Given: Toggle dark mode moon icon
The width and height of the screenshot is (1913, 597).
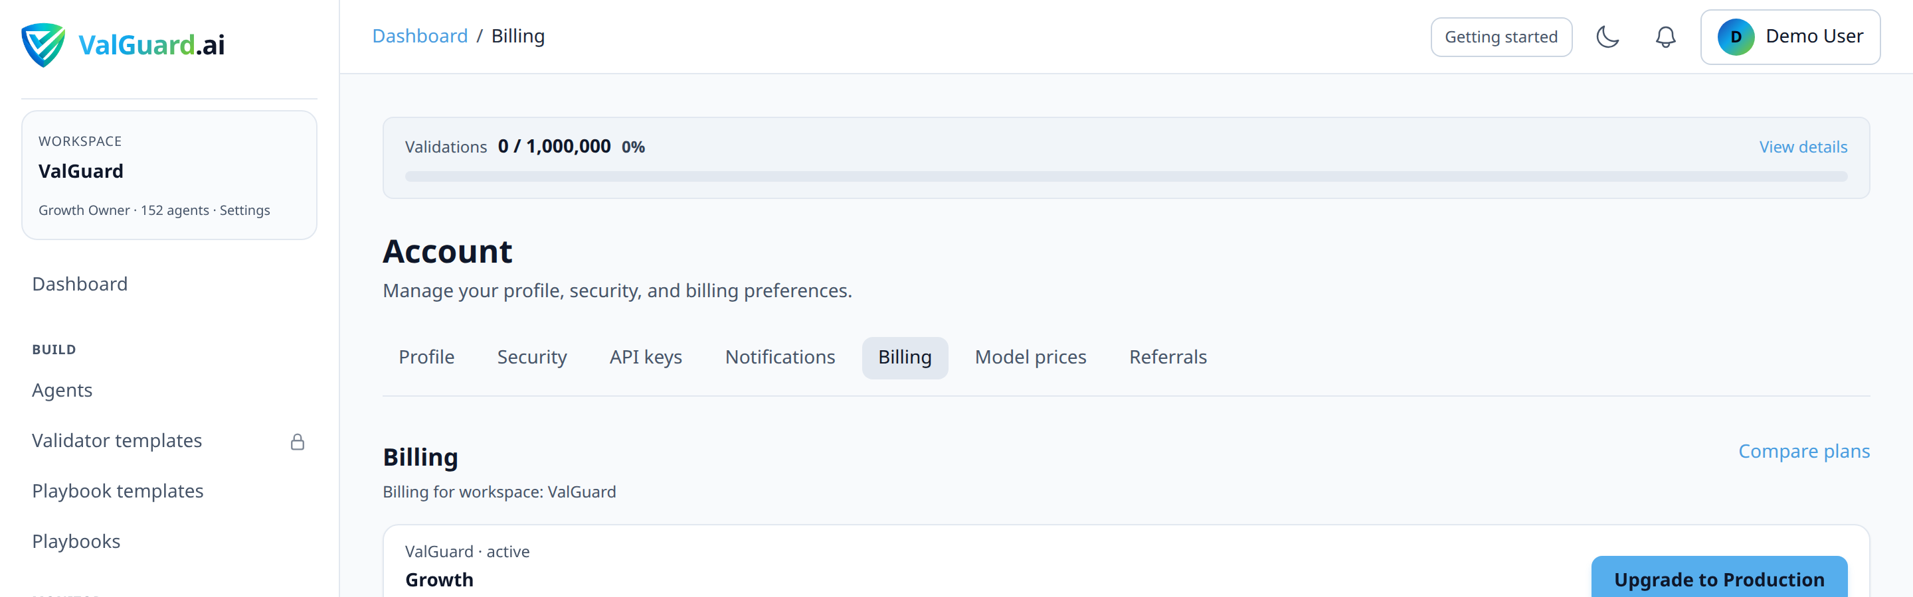Looking at the screenshot, I should [x=1607, y=36].
